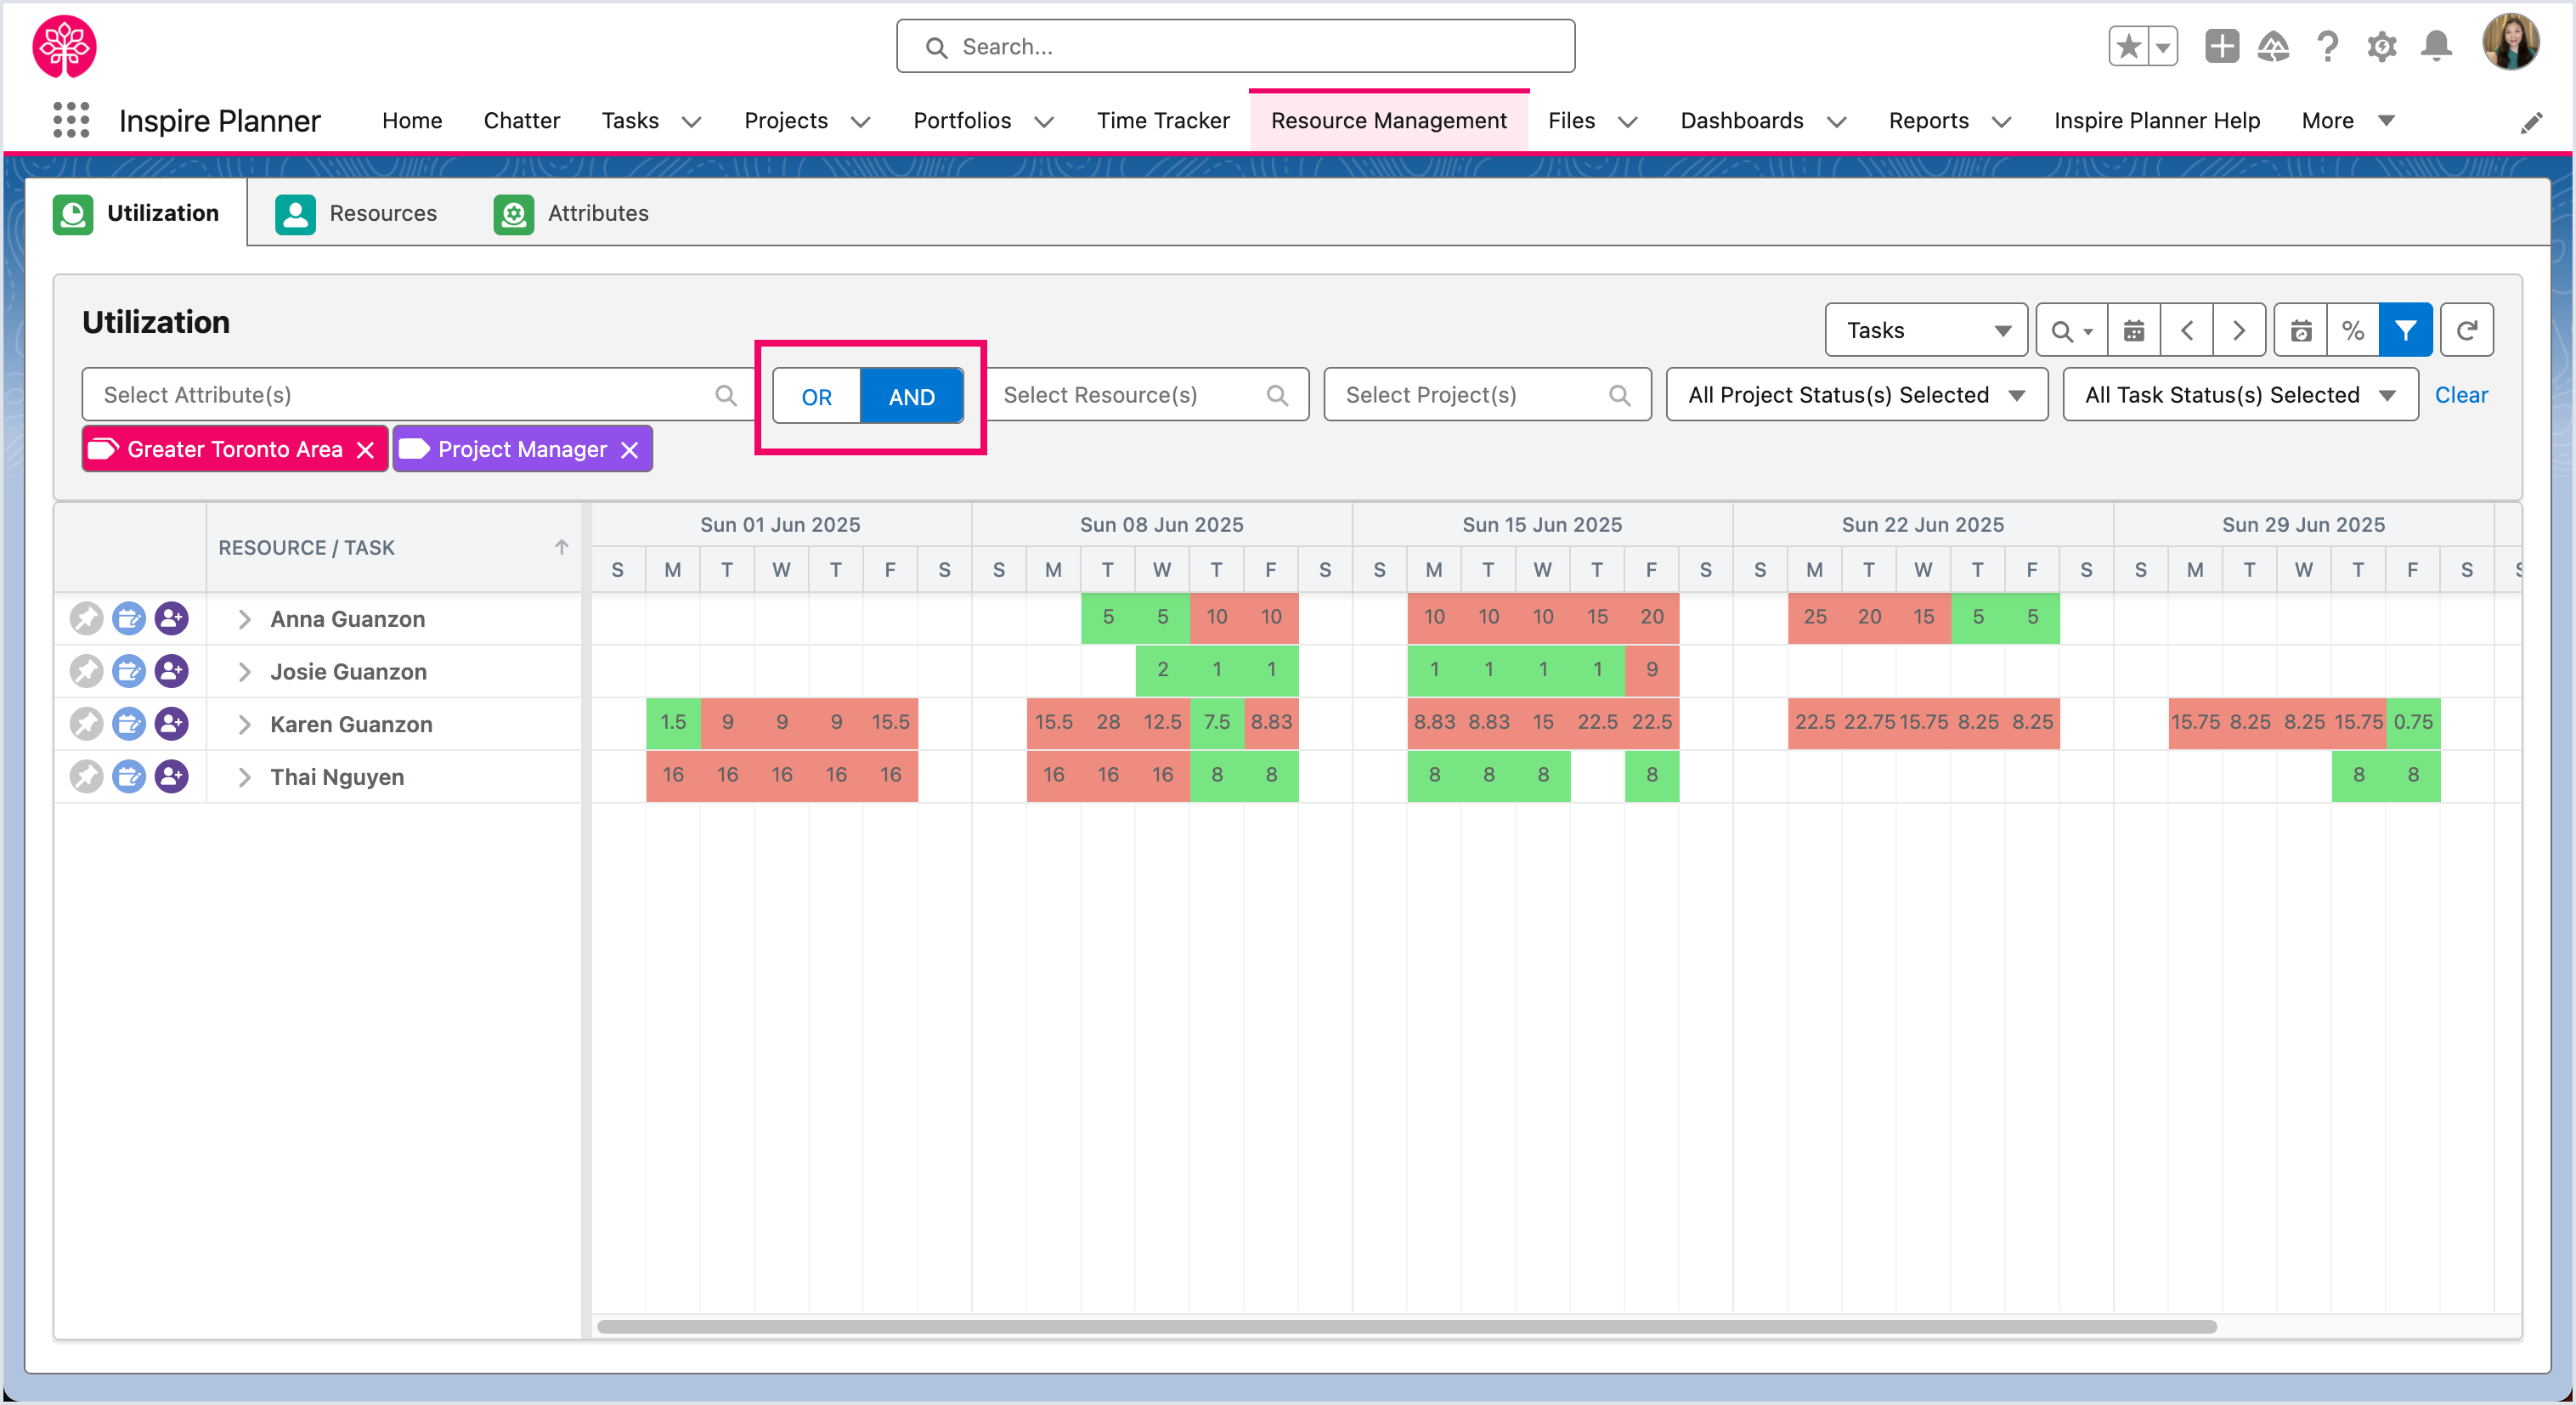This screenshot has width=2576, height=1405.
Task: Click assign-resource icon for Josie Guanzon
Action: (x=172, y=671)
